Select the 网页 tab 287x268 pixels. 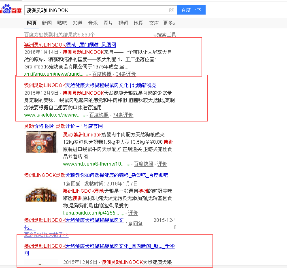point(32,23)
